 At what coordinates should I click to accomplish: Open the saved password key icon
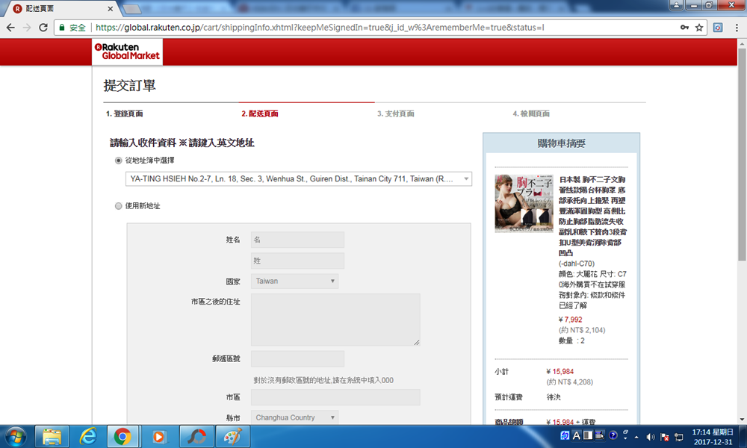(684, 28)
